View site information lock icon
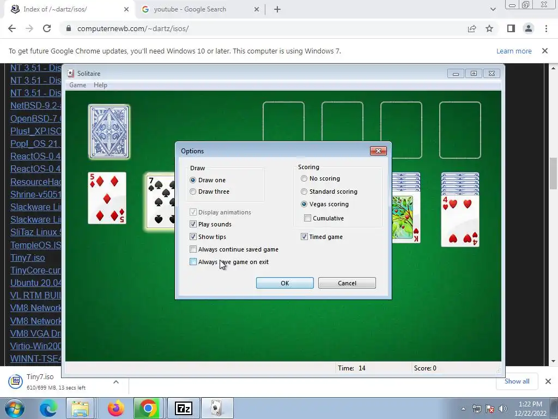Viewport: 558px width, 419px height. pyautogui.click(x=69, y=28)
